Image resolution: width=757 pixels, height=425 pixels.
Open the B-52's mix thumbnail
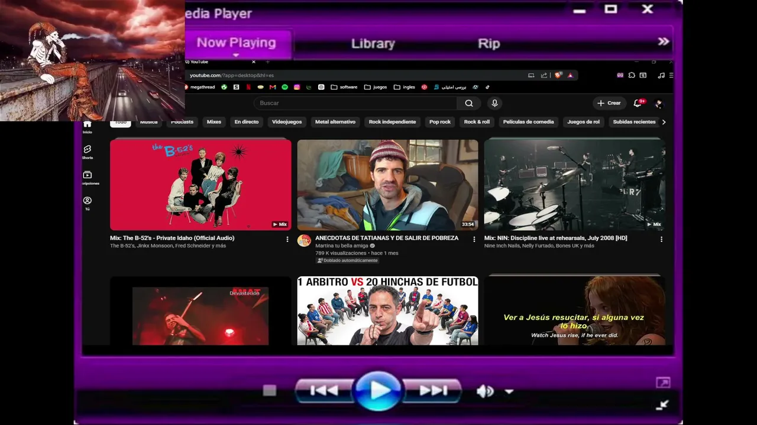pos(200,185)
